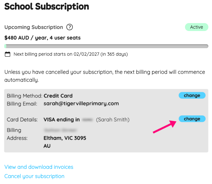
Task: Click the Upcoming Subscription label
Action: [34, 27]
